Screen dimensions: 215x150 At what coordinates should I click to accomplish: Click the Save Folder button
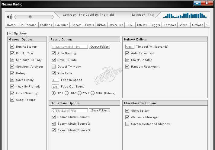[99, 110]
